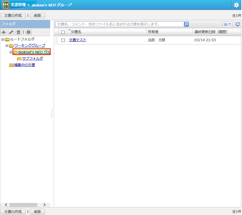
Task: Delete folder using trash can icon
Action: pyautogui.click(x=19, y=32)
